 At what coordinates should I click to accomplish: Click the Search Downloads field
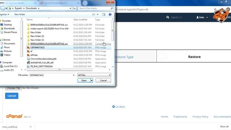coord(94,8)
